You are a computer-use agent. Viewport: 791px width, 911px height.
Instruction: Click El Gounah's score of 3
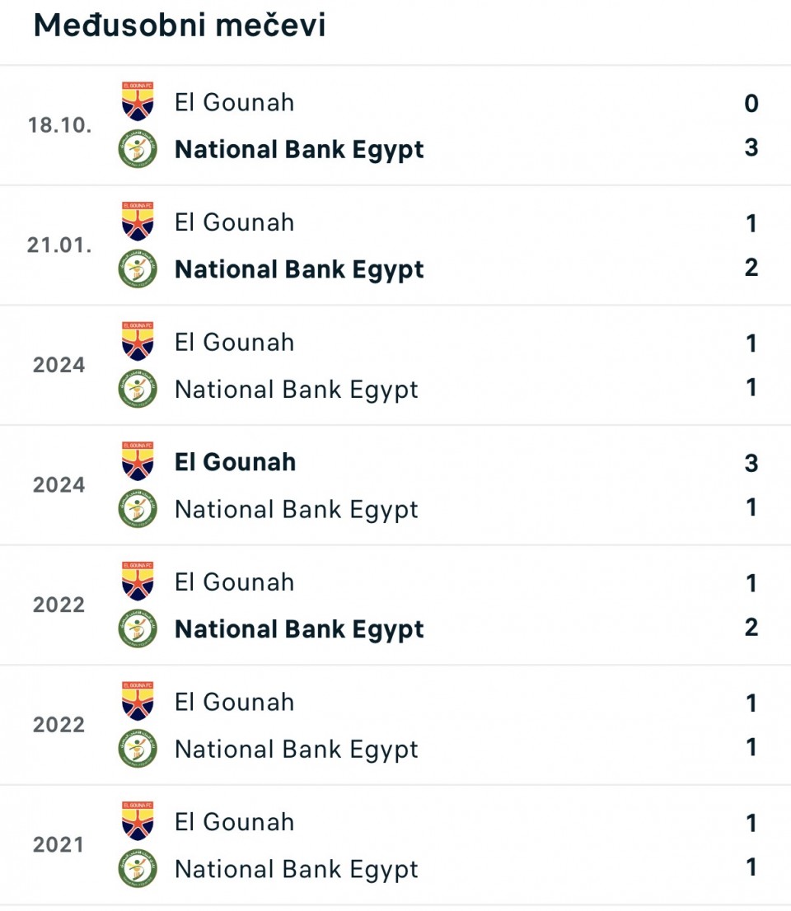point(751,464)
